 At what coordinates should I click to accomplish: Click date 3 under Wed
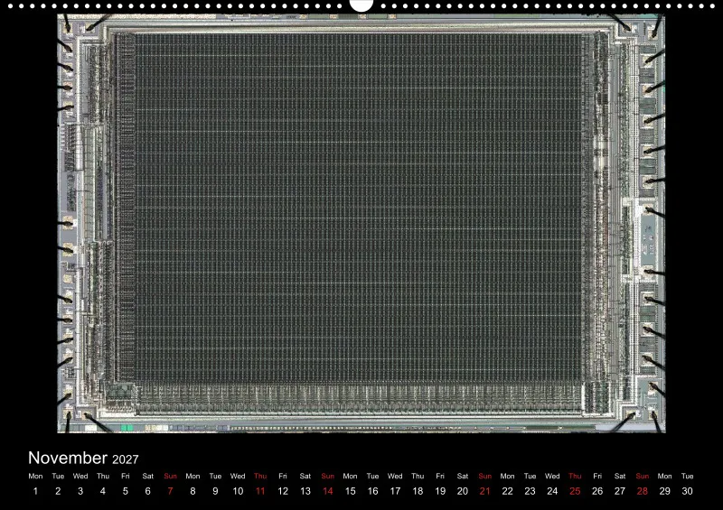tap(80, 491)
